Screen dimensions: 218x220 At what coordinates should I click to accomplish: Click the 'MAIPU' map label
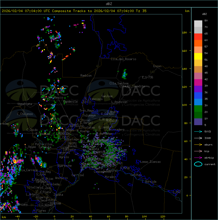point(72,143)
